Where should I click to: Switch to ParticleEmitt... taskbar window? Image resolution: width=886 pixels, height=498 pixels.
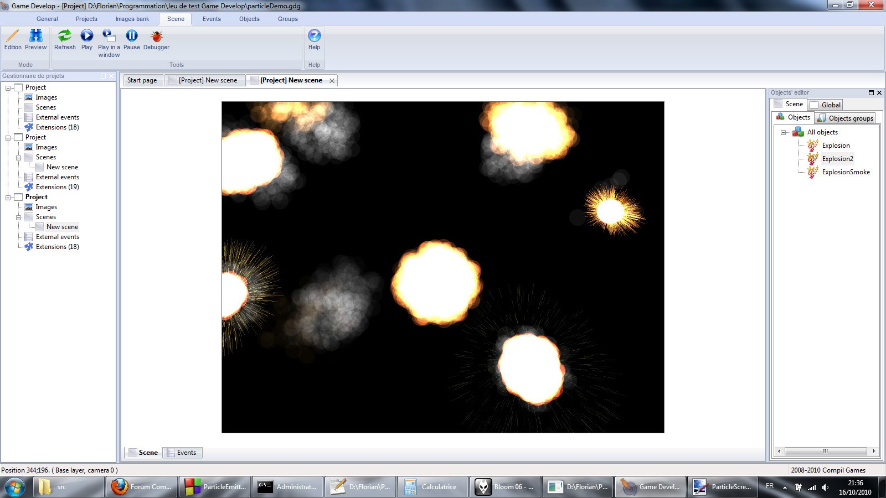click(214, 487)
